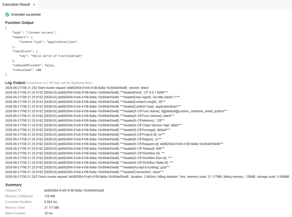Click the maximum 2 KB logs note

click(59, 83)
